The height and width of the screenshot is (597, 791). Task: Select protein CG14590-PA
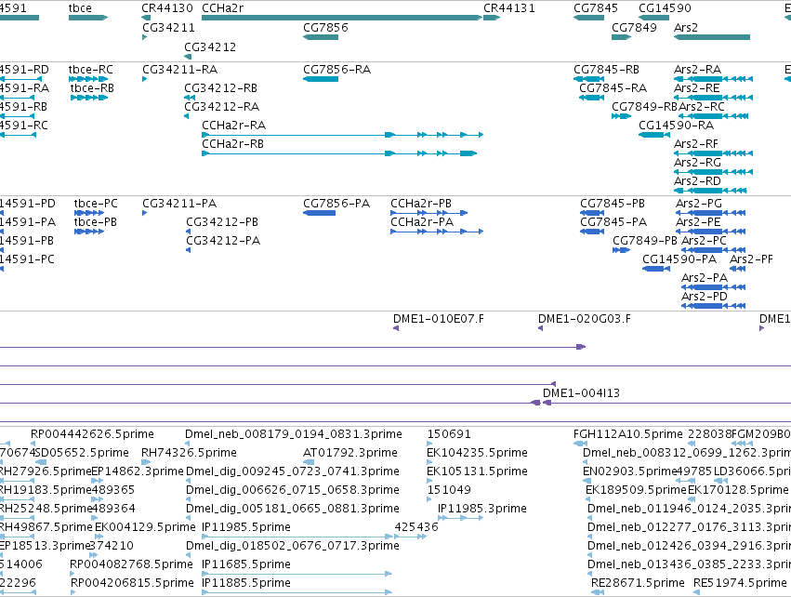tap(679, 259)
